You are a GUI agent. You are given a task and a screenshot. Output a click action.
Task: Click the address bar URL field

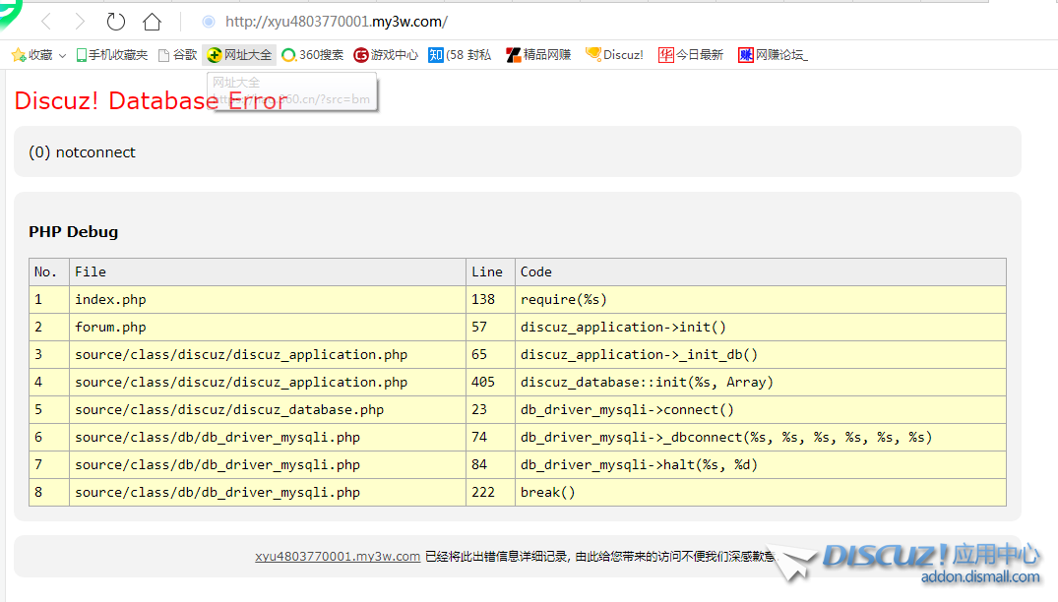tap(492, 22)
